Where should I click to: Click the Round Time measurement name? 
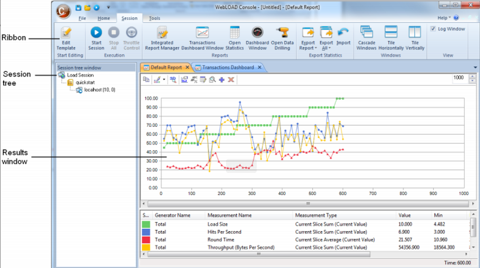(221, 240)
